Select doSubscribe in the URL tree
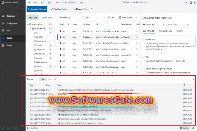 pos(40,50)
